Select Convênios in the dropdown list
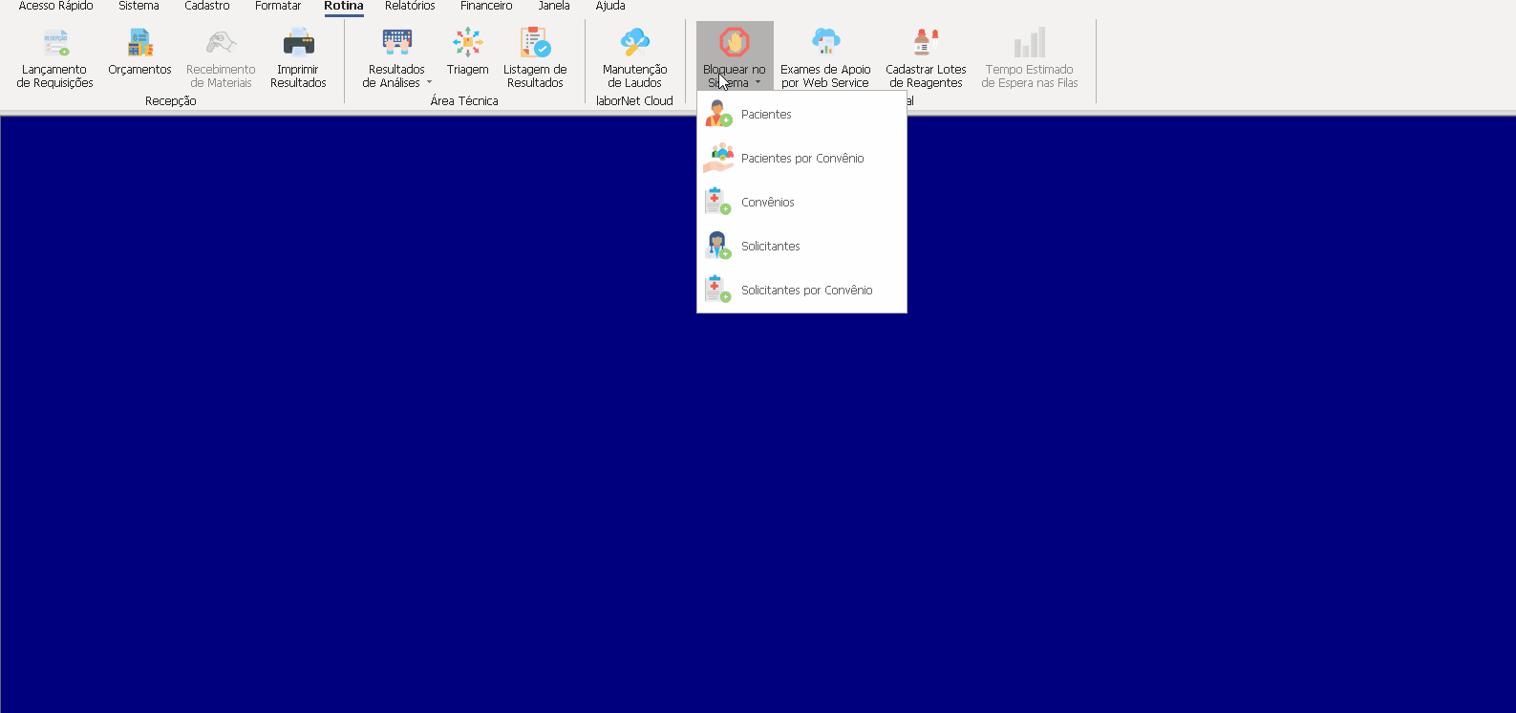1516x713 pixels. (x=767, y=203)
